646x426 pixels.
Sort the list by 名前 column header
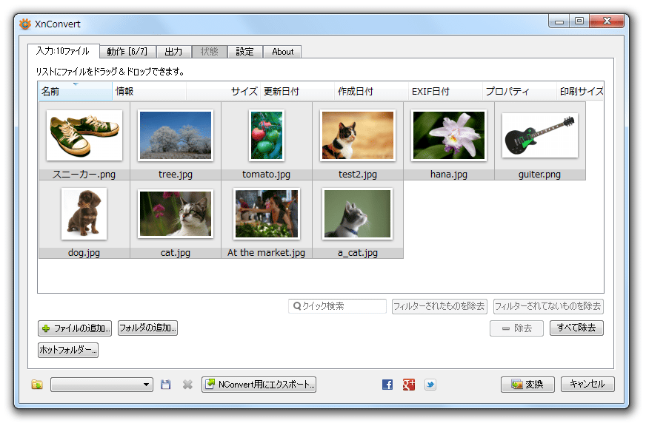pos(74,92)
